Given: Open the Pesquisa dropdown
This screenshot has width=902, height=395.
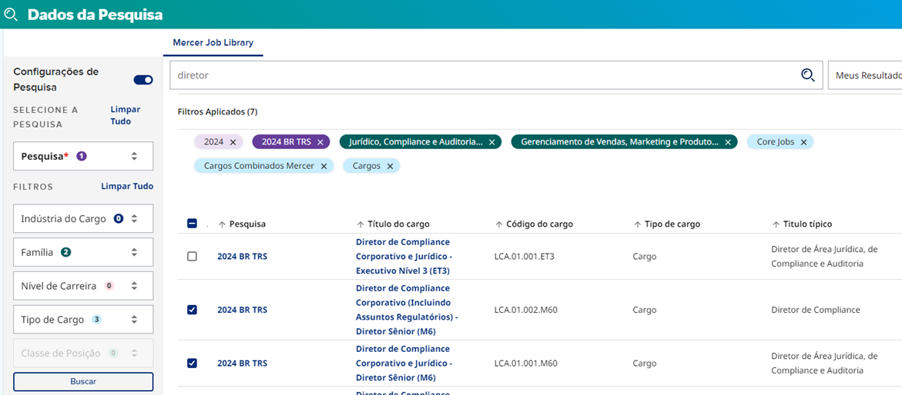Looking at the screenshot, I should click(83, 156).
